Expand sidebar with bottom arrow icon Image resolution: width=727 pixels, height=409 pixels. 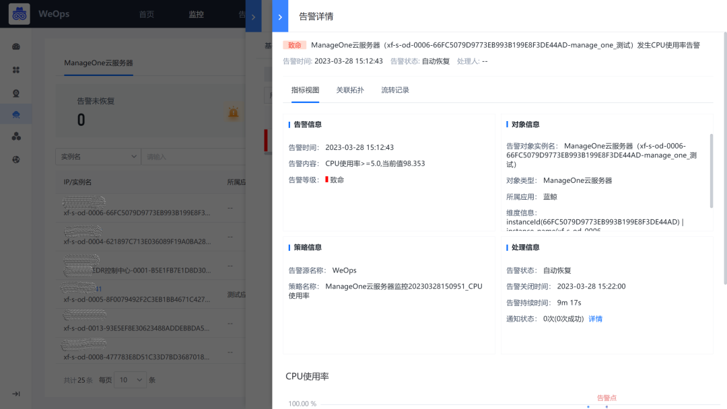coord(15,394)
